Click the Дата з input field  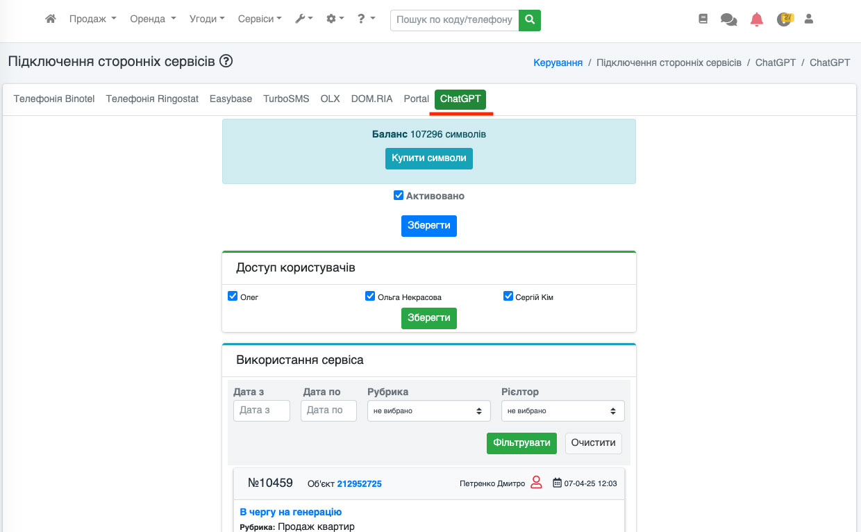tap(261, 410)
